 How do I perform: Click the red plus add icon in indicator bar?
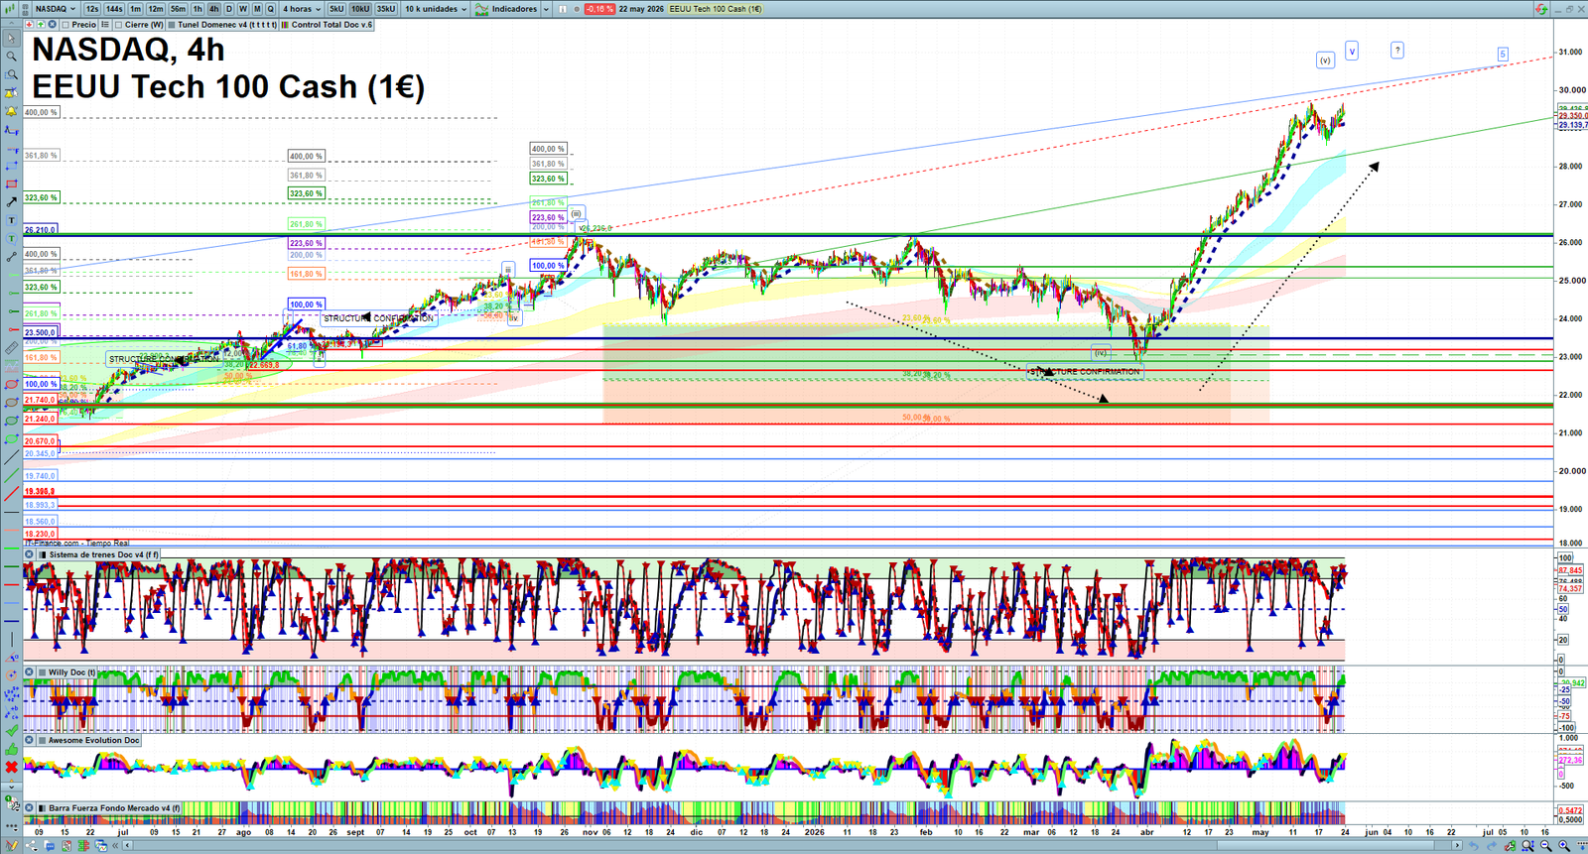29,25
